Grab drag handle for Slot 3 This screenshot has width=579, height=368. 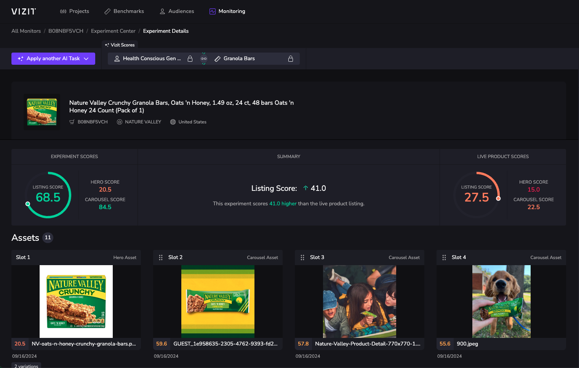click(302, 258)
